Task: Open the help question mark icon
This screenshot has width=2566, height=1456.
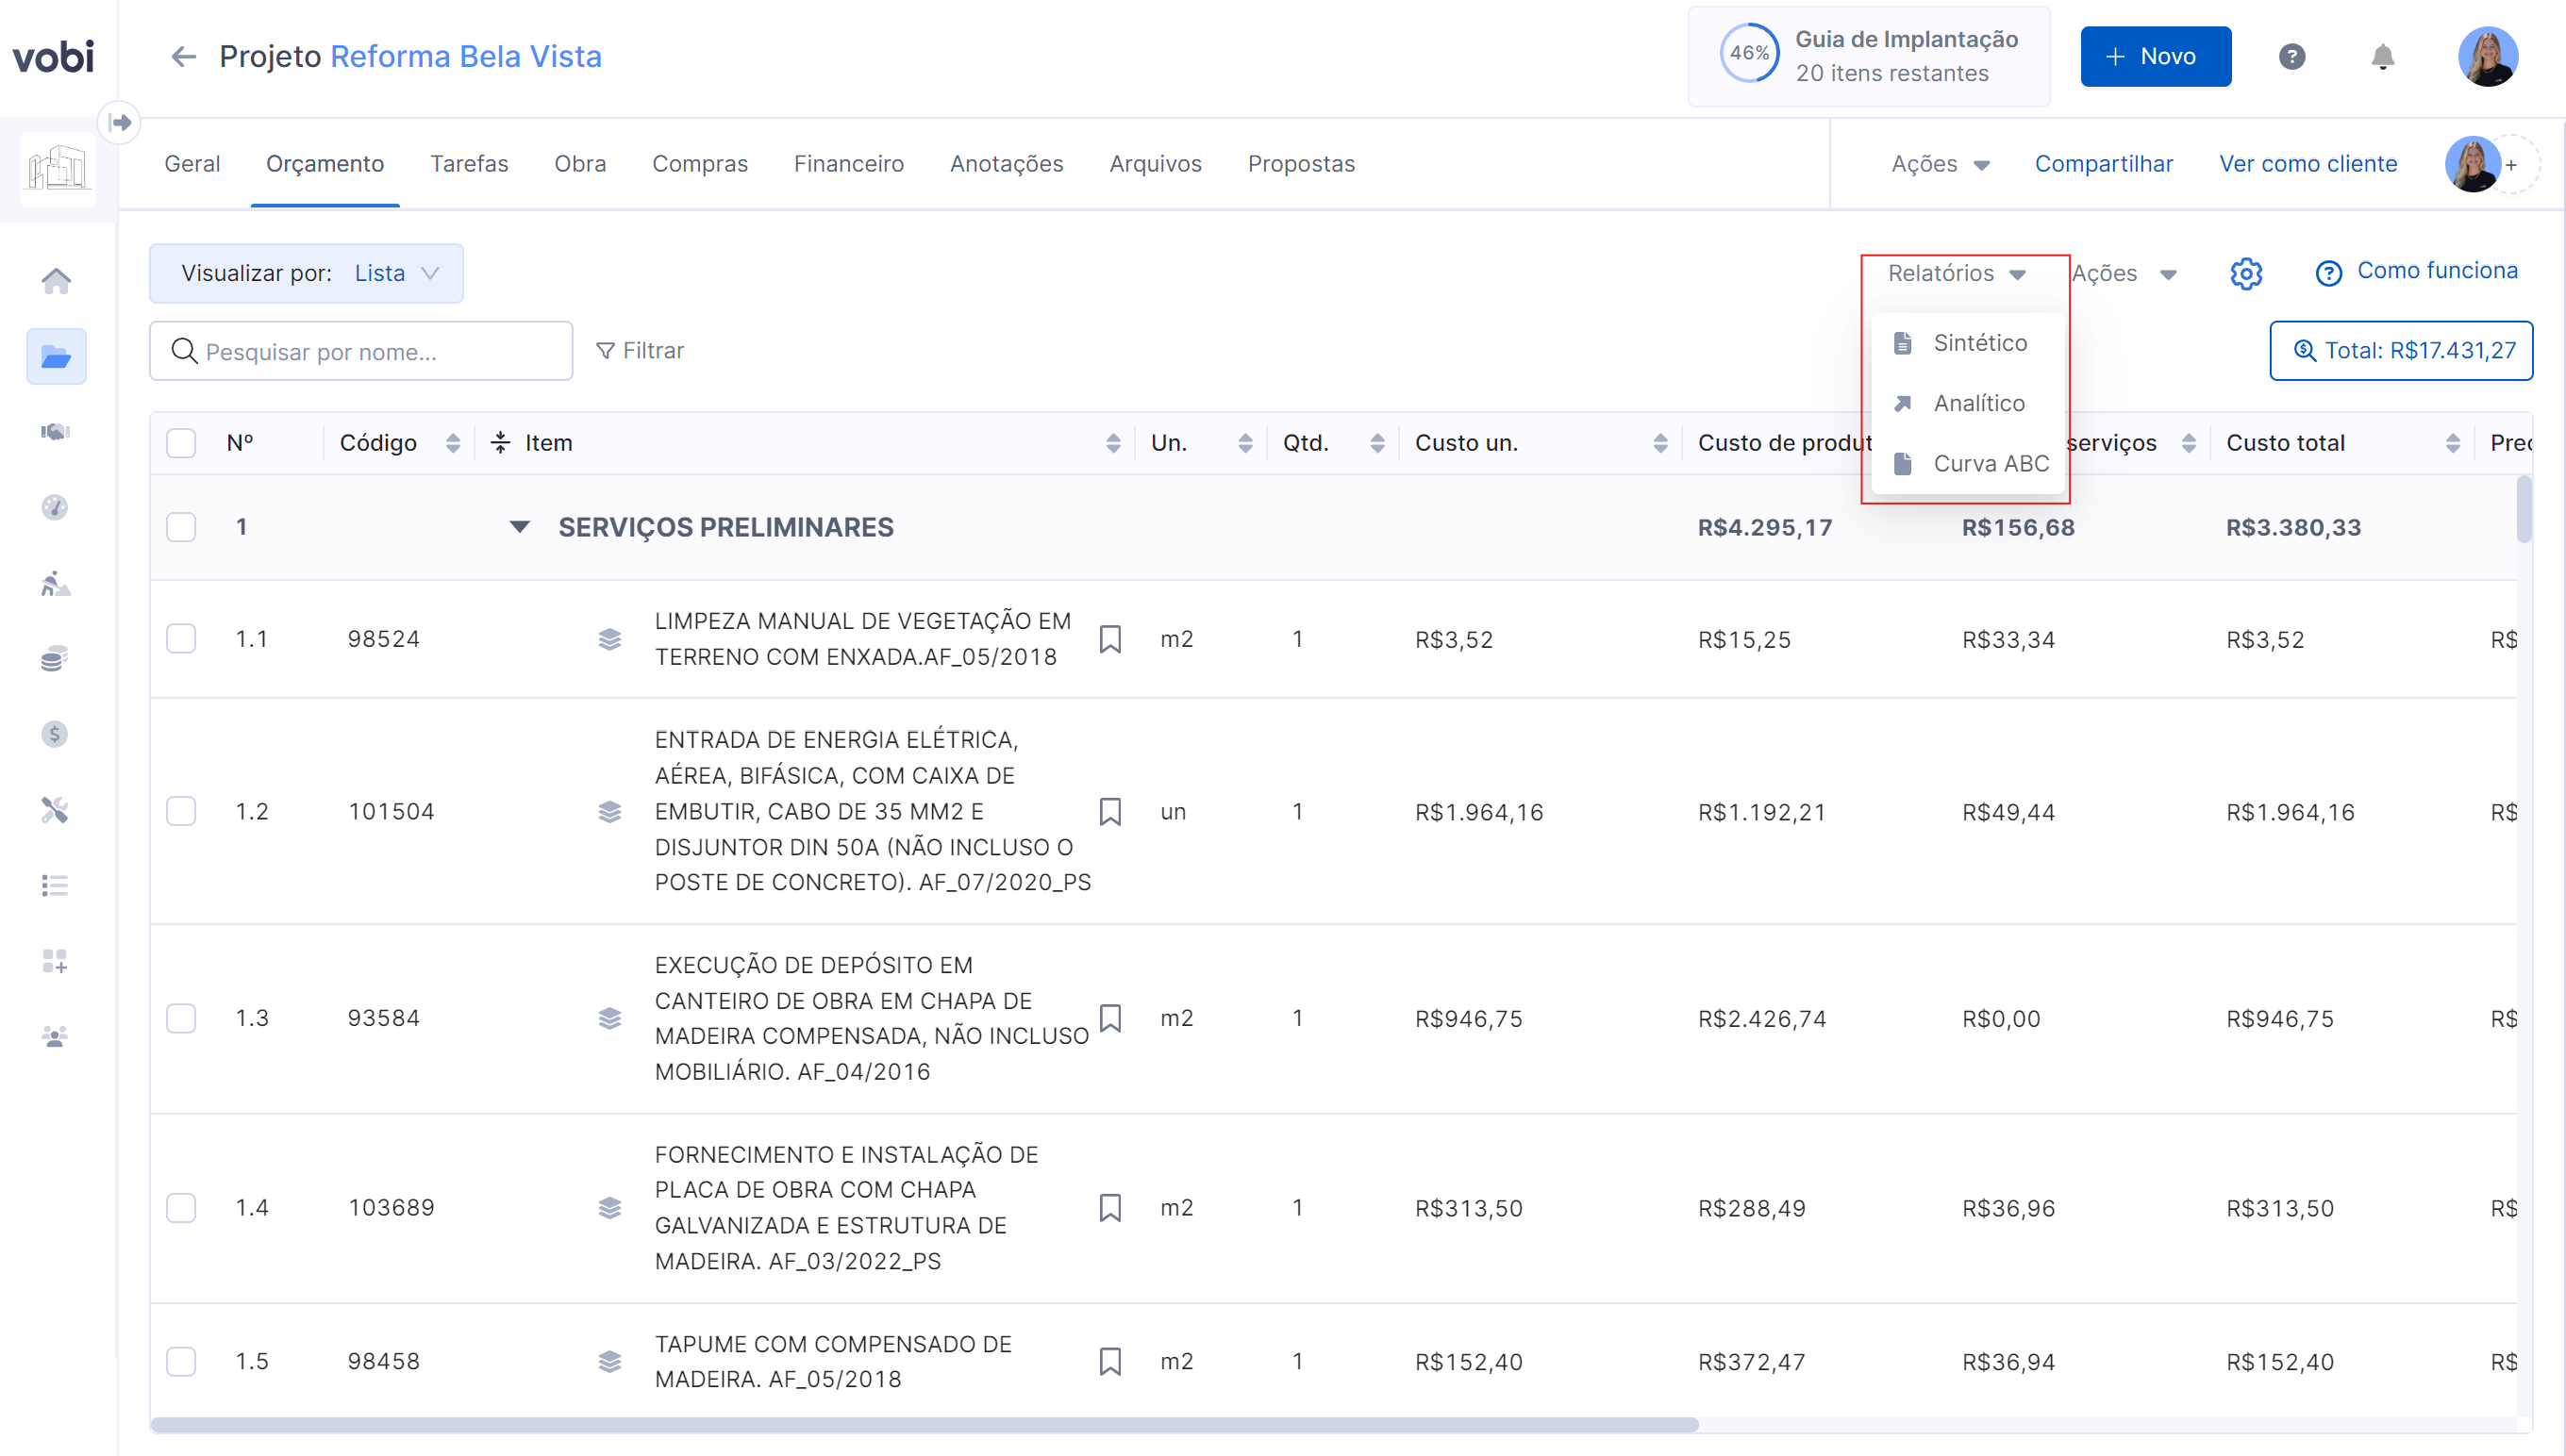Action: coord(2291,57)
